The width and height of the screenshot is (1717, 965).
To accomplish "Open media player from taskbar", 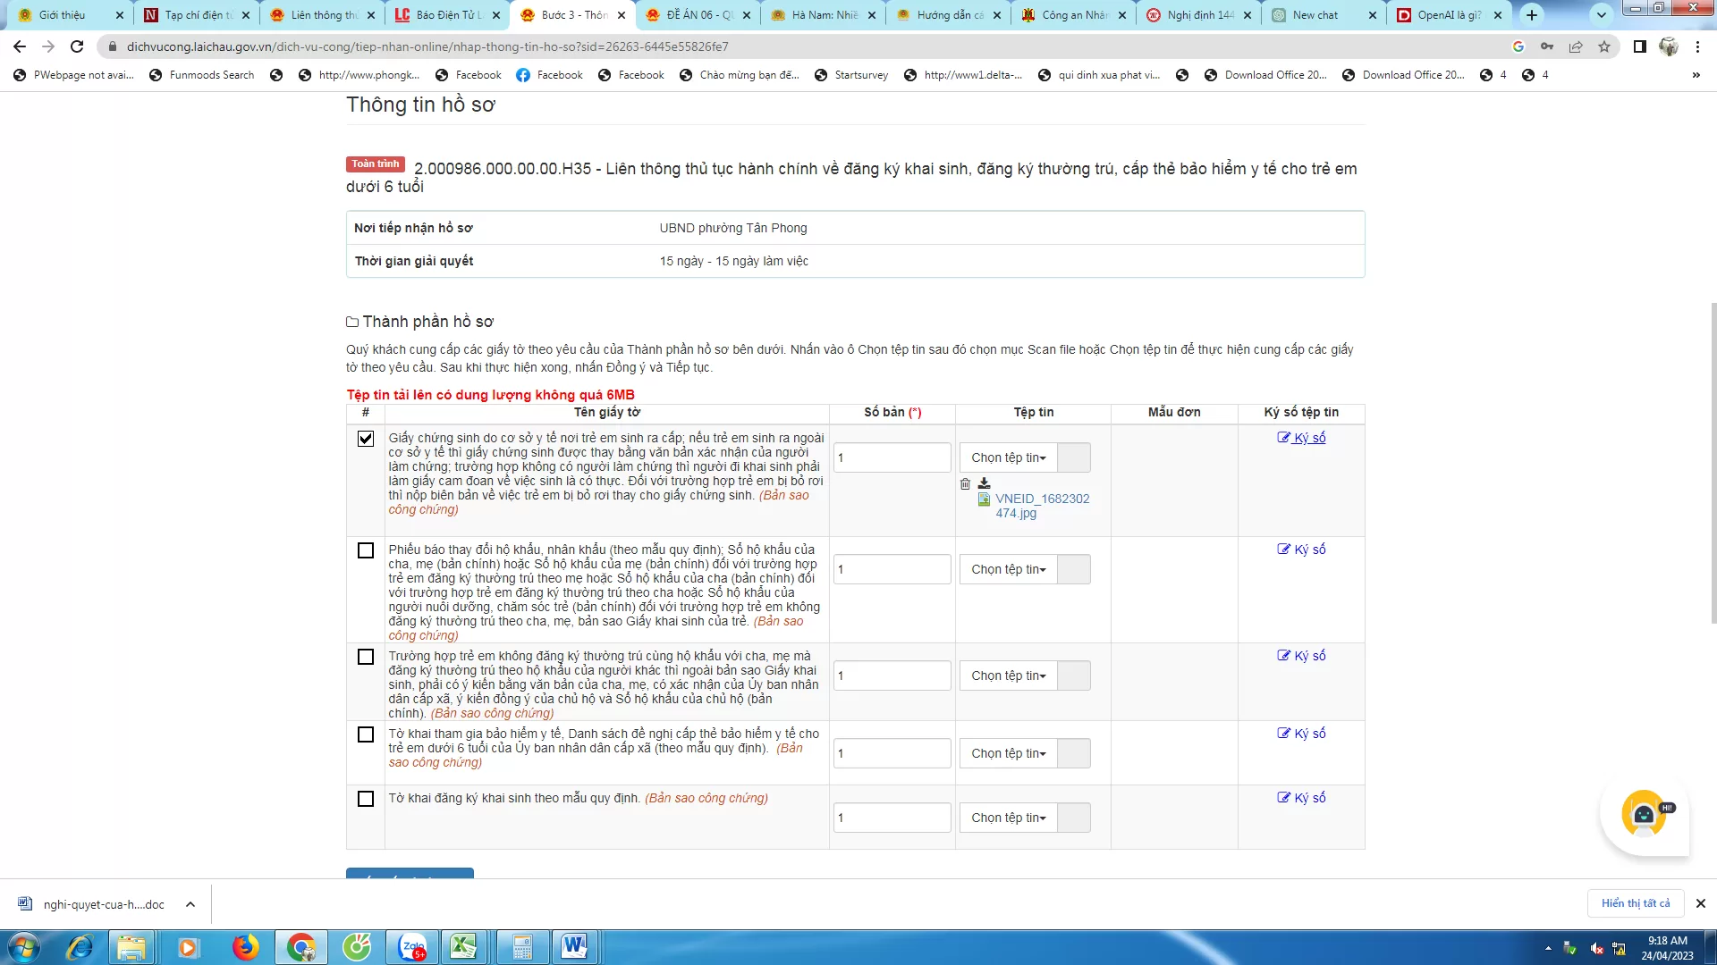I will point(188,947).
